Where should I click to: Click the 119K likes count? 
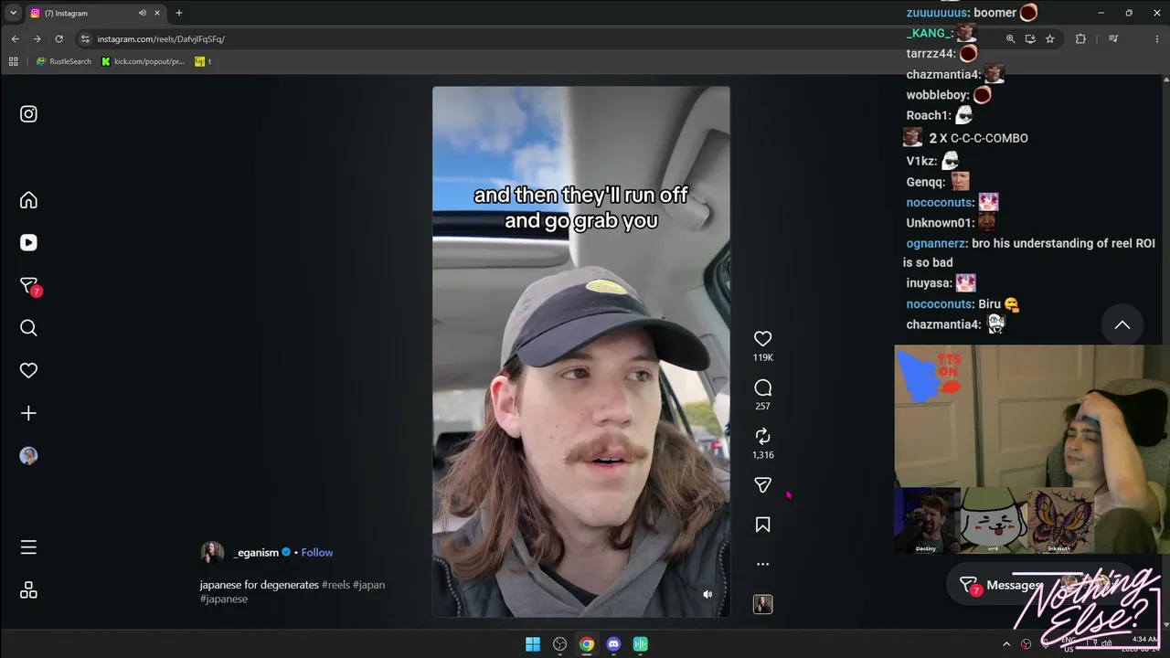pyautogui.click(x=762, y=357)
